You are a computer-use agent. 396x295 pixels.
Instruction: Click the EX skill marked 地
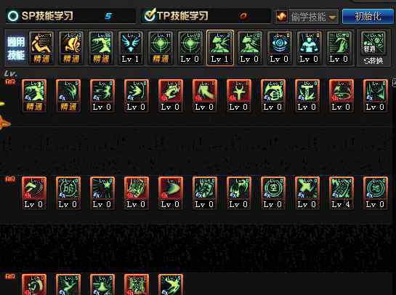pyautogui.click(x=375, y=193)
